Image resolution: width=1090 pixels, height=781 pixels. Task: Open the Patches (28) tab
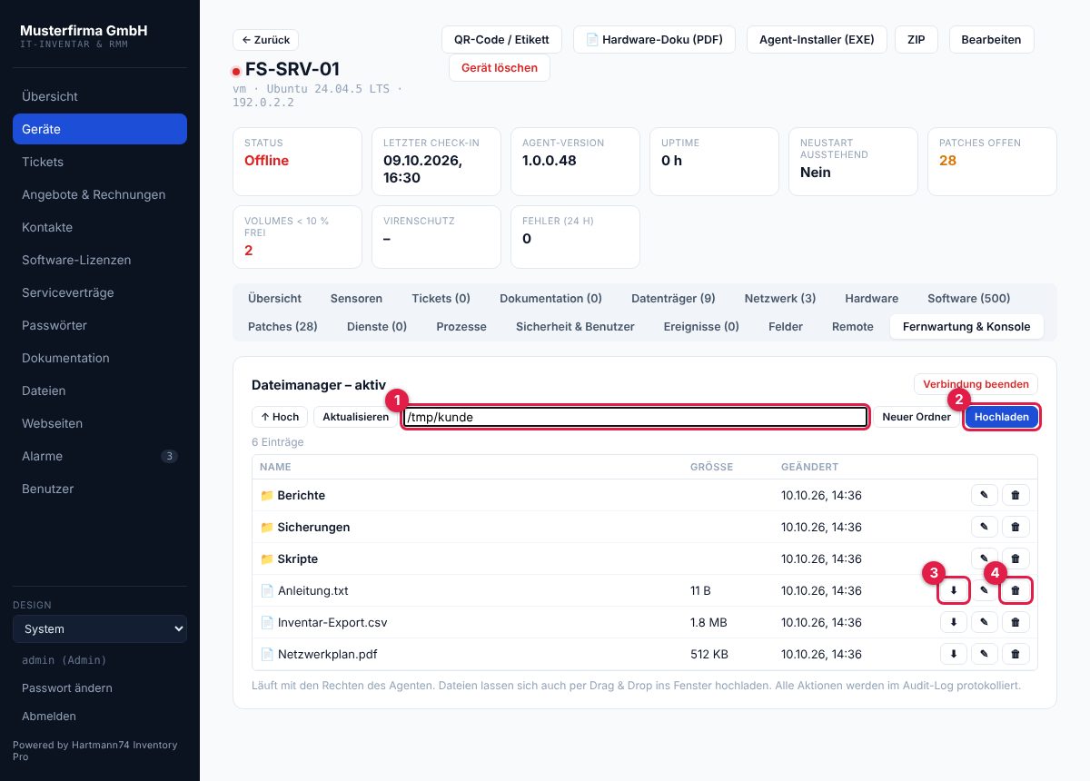pos(282,326)
